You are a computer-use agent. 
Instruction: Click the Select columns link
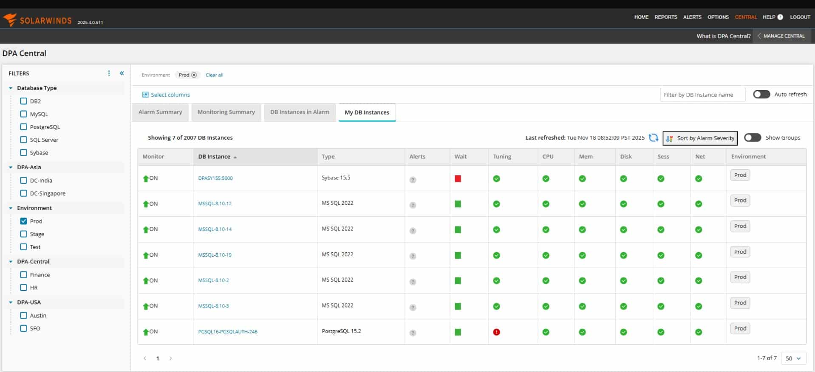pyautogui.click(x=166, y=95)
